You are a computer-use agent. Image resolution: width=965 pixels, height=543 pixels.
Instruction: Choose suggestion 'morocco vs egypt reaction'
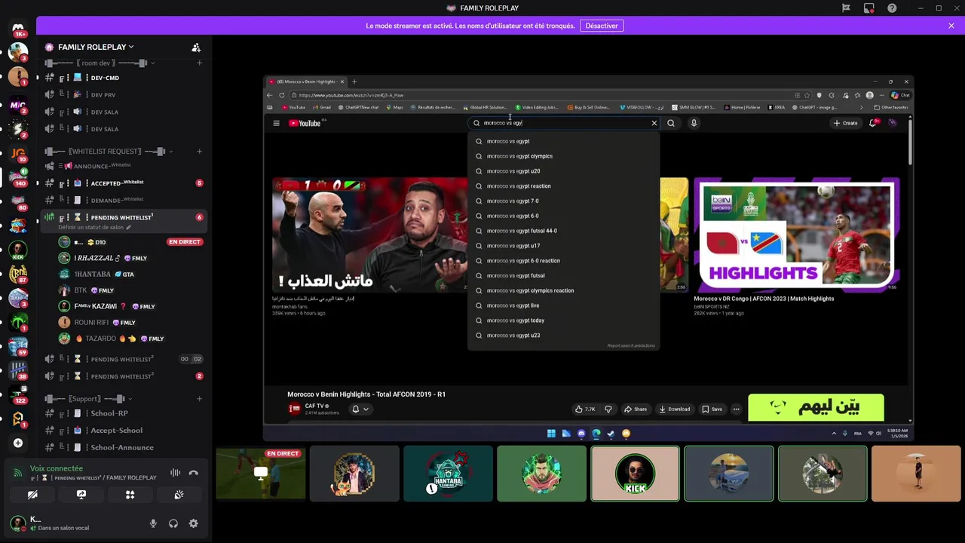click(563, 186)
